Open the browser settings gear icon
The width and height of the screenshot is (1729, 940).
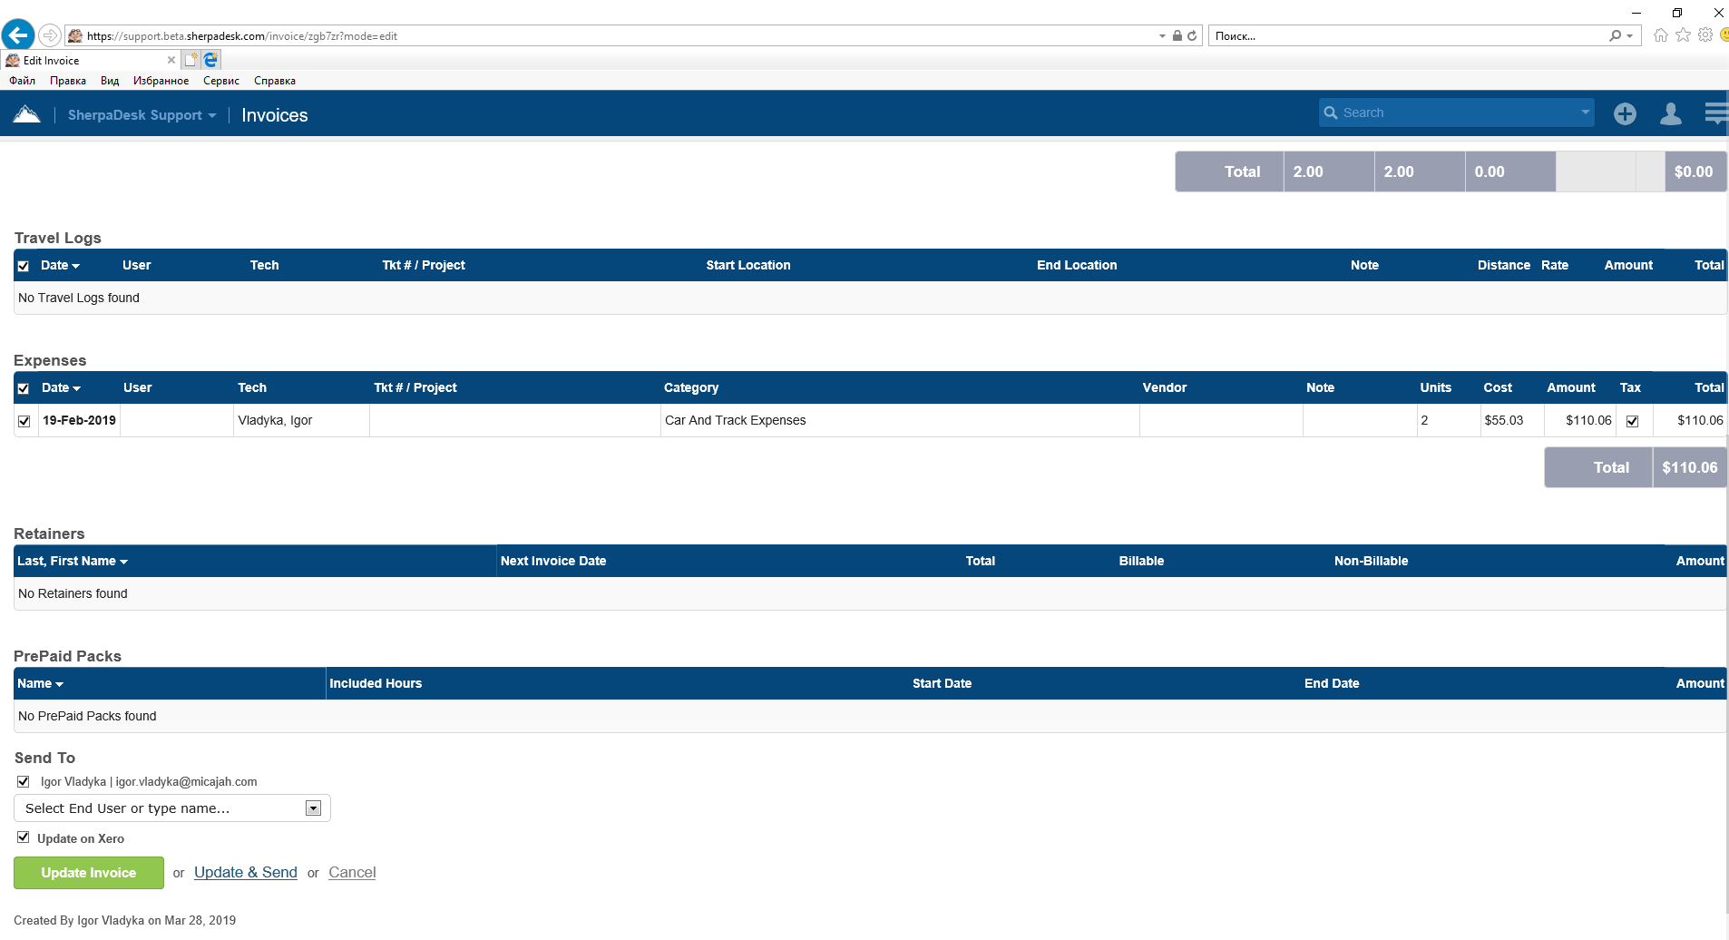pos(1705,35)
